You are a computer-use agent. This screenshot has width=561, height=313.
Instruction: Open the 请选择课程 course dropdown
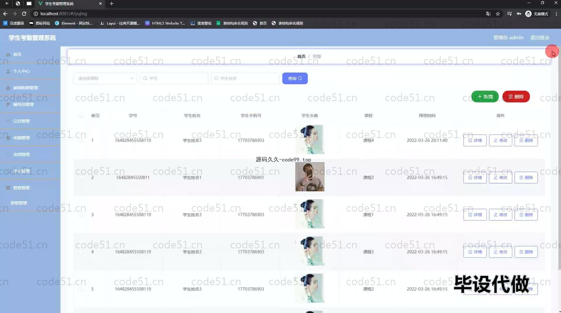point(105,78)
